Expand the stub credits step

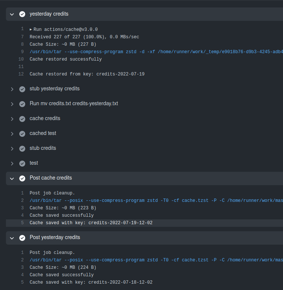click(x=12, y=149)
